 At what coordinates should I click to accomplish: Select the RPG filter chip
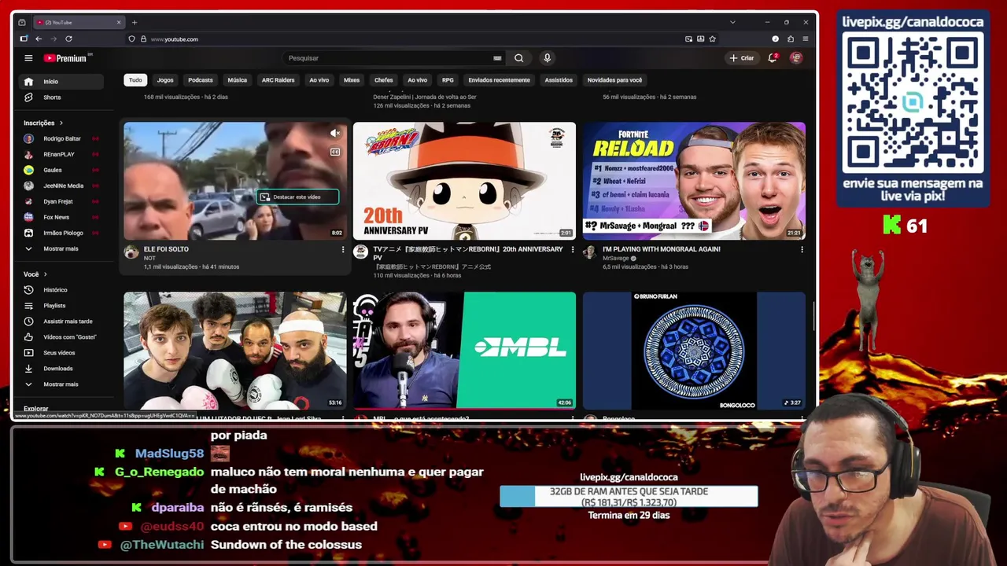[x=448, y=80]
